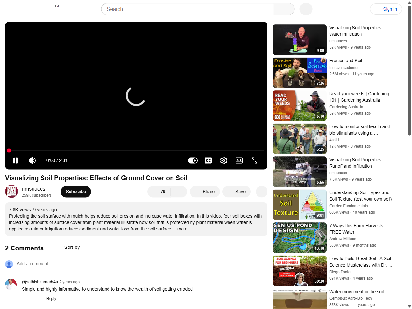Switch to miniplayer mode

click(239, 160)
